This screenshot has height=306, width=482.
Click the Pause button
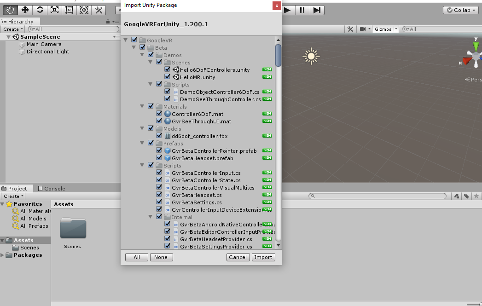(x=302, y=10)
